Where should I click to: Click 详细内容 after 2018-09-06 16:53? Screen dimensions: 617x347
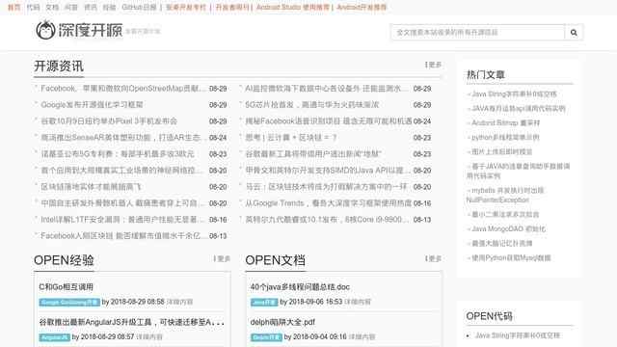(358, 302)
